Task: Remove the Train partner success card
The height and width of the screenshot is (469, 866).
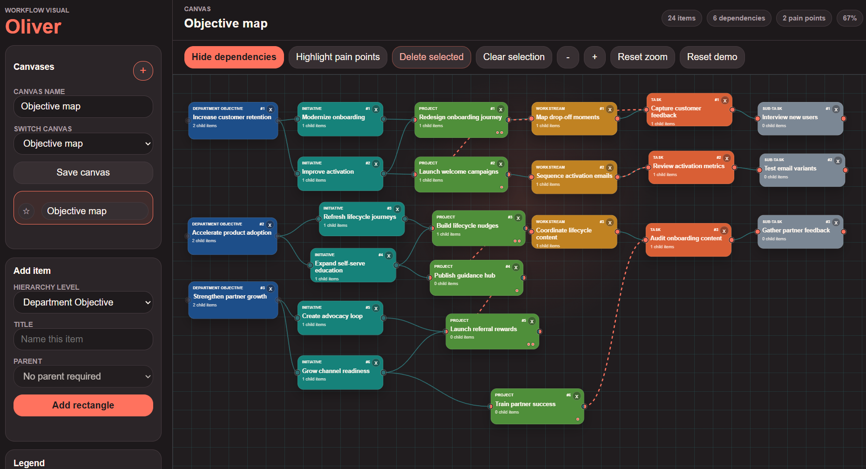Action: tap(576, 396)
